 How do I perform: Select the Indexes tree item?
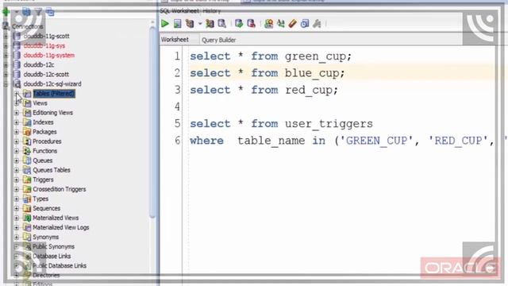[x=43, y=122]
